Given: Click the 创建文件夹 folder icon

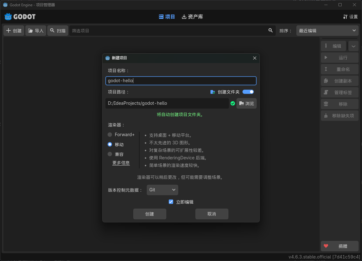Looking at the screenshot, I should 213,92.
